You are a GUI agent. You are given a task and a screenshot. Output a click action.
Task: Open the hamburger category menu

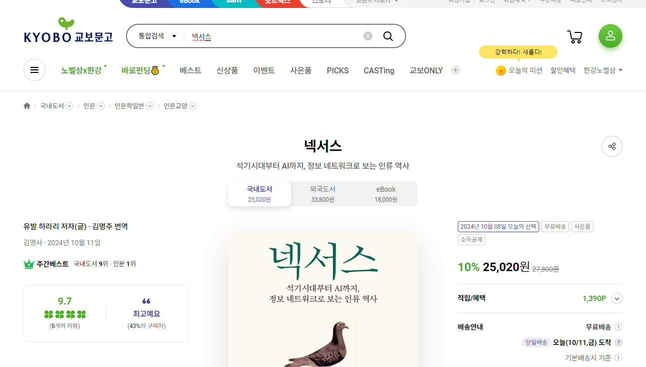click(34, 70)
